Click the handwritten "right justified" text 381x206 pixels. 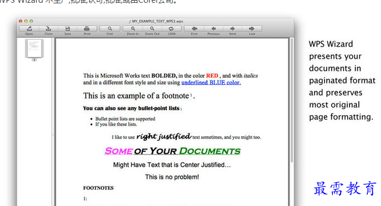click(x=164, y=137)
